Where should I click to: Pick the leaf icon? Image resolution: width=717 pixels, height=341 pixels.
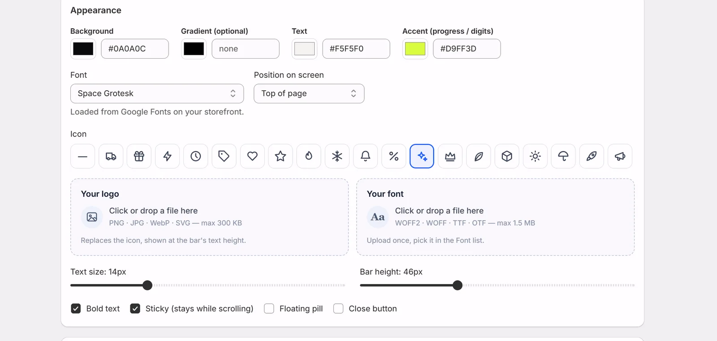pyautogui.click(x=479, y=156)
